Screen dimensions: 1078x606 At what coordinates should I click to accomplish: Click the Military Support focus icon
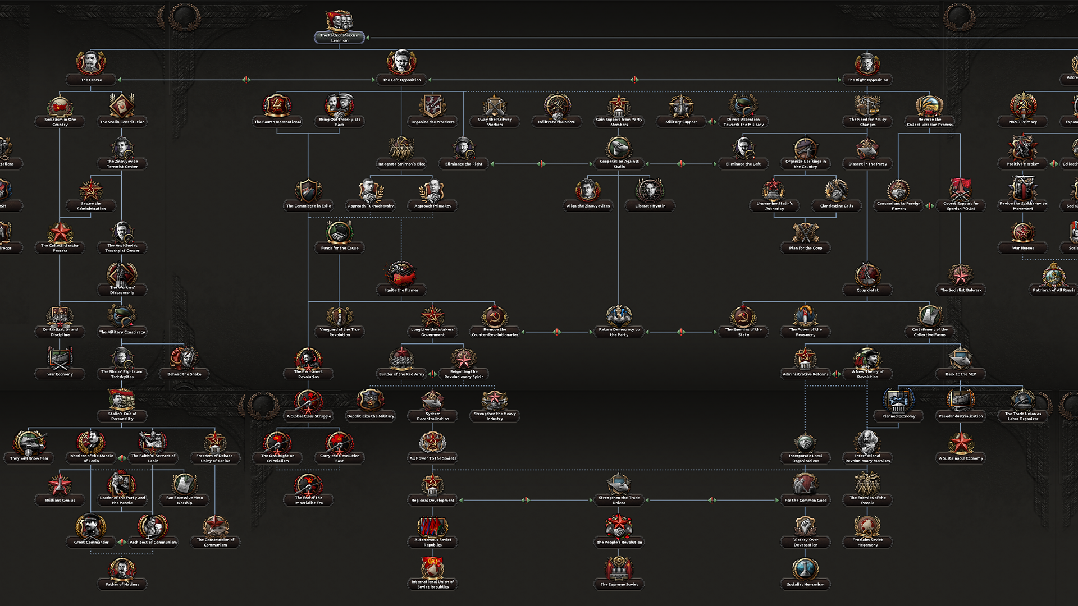click(x=681, y=105)
